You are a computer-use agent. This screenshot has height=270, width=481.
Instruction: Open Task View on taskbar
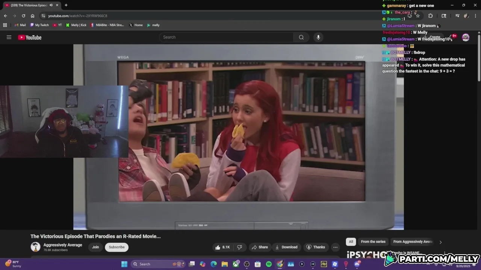[x=192, y=264]
